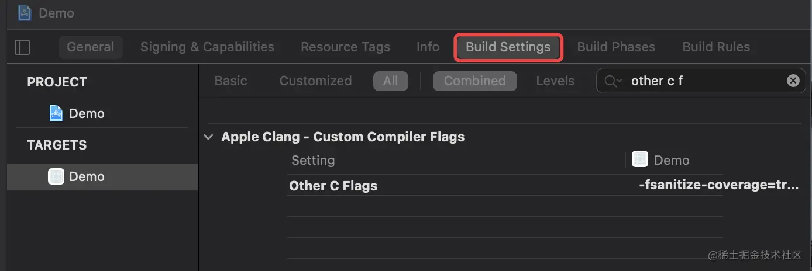Select the All settings filter

tap(390, 81)
